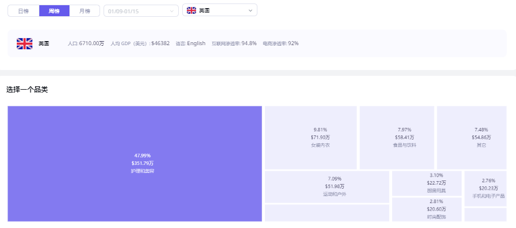Select the 护理和美容 47.99% category block
Image resolution: width=516 pixels, height=228 pixels.
pos(135,164)
